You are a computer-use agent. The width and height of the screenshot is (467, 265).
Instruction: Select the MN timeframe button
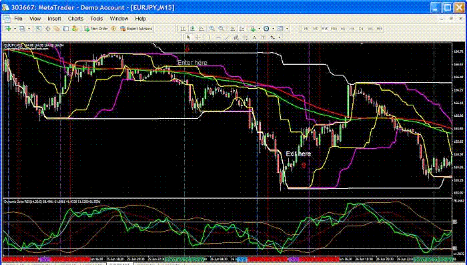click(379, 29)
